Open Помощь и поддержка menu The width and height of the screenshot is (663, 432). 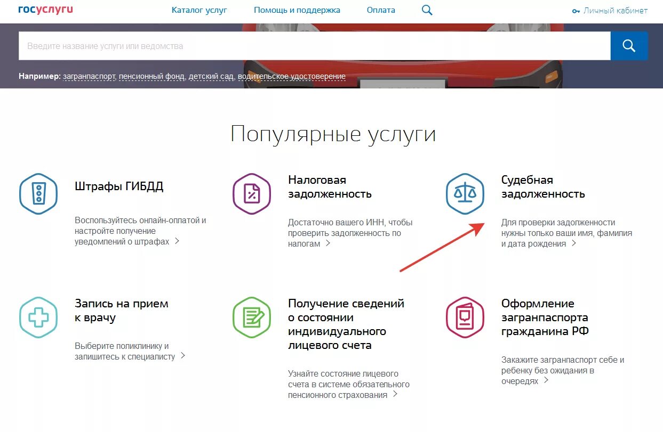click(297, 10)
